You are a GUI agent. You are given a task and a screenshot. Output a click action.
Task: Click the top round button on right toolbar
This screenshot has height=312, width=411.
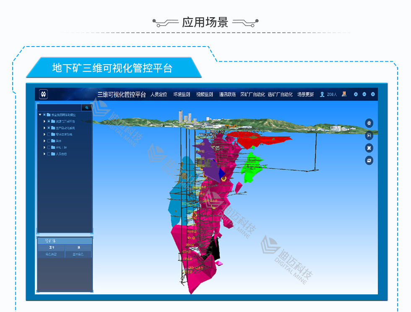tap(369, 123)
